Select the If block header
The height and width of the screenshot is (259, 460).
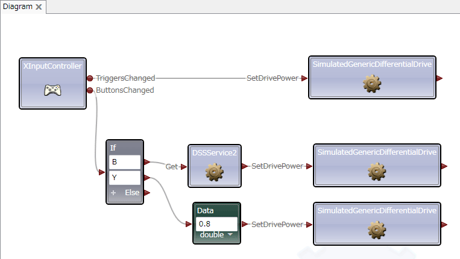(x=113, y=148)
